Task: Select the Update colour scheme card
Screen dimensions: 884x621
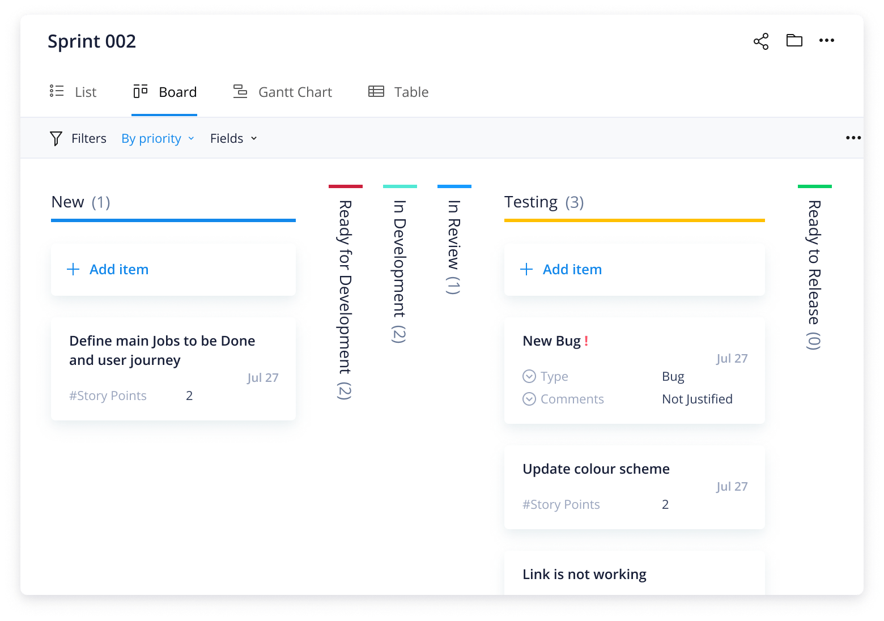Action: [x=634, y=487]
